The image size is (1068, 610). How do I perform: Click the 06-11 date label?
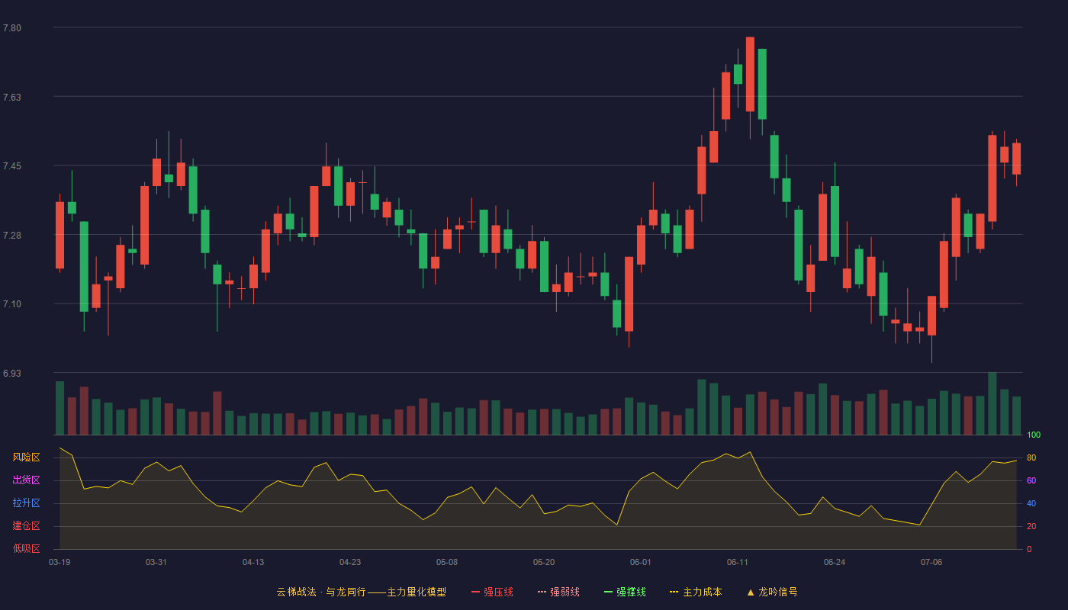[738, 562]
